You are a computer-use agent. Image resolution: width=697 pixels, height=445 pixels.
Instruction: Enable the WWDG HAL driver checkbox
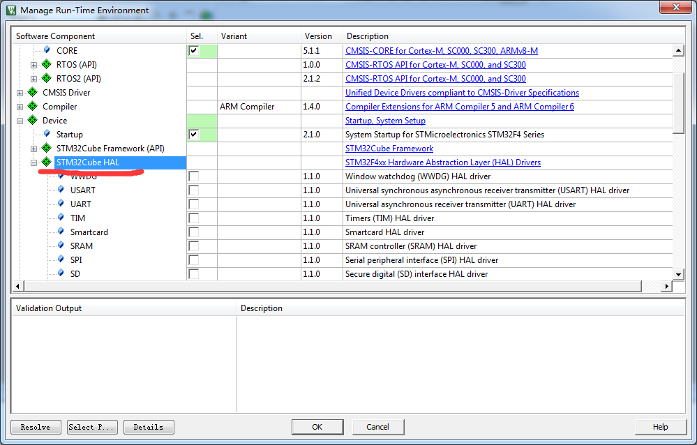194,176
